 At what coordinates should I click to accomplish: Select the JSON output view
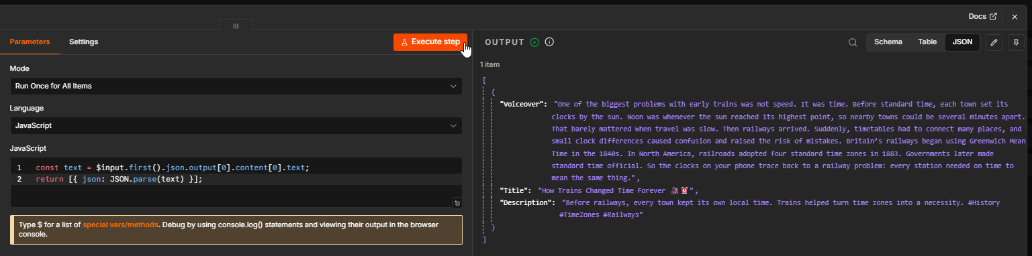(962, 42)
